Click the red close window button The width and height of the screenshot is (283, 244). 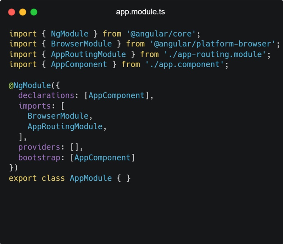click(12, 12)
